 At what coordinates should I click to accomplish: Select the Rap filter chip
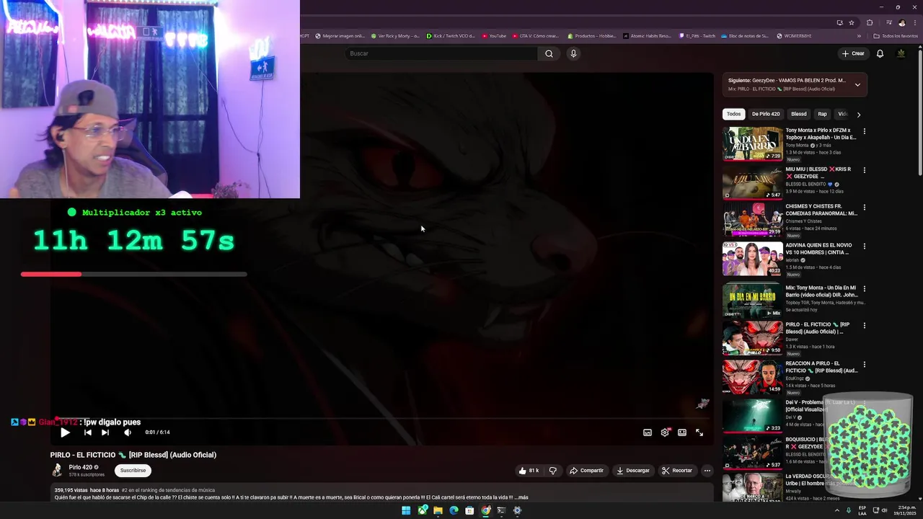pos(822,114)
